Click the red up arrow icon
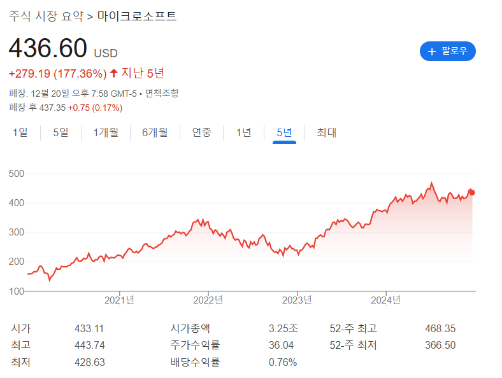 113,73
